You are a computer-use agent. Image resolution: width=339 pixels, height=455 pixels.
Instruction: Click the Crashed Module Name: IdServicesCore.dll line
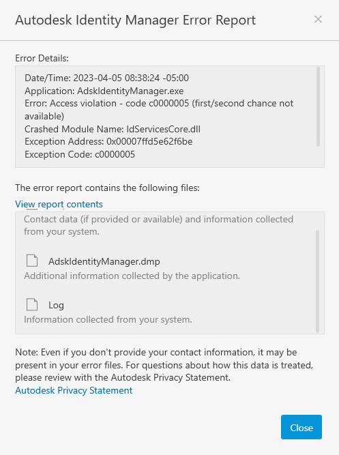pyautogui.click(x=113, y=129)
